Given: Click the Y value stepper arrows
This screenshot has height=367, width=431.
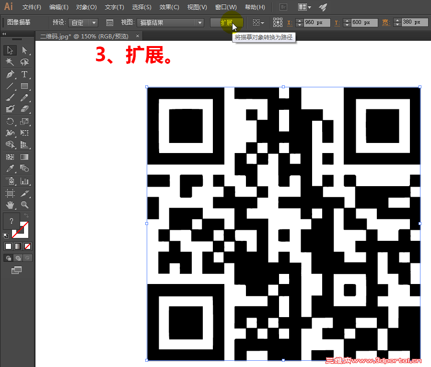Looking at the screenshot, I should tap(347, 23).
